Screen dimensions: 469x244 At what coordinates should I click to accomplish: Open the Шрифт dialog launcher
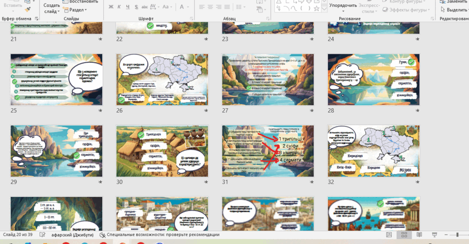click(192, 19)
